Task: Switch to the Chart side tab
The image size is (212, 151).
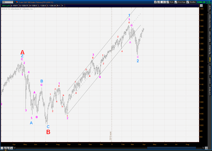Action: coord(210,59)
